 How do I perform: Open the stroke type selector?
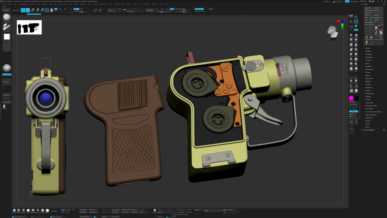7,27
